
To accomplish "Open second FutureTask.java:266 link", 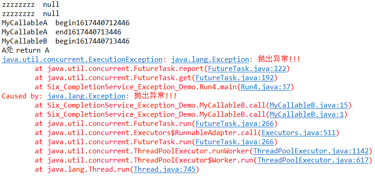I will coord(234,142).
